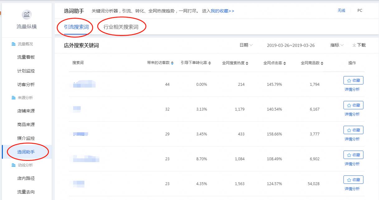Open 流量去向 in the sidebar
Viewport: 379px width, 200px height.
pyautogui.click(x=26, y=192)
